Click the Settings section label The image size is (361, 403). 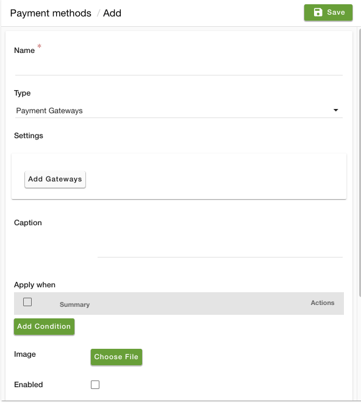click(x=29, y=135)
